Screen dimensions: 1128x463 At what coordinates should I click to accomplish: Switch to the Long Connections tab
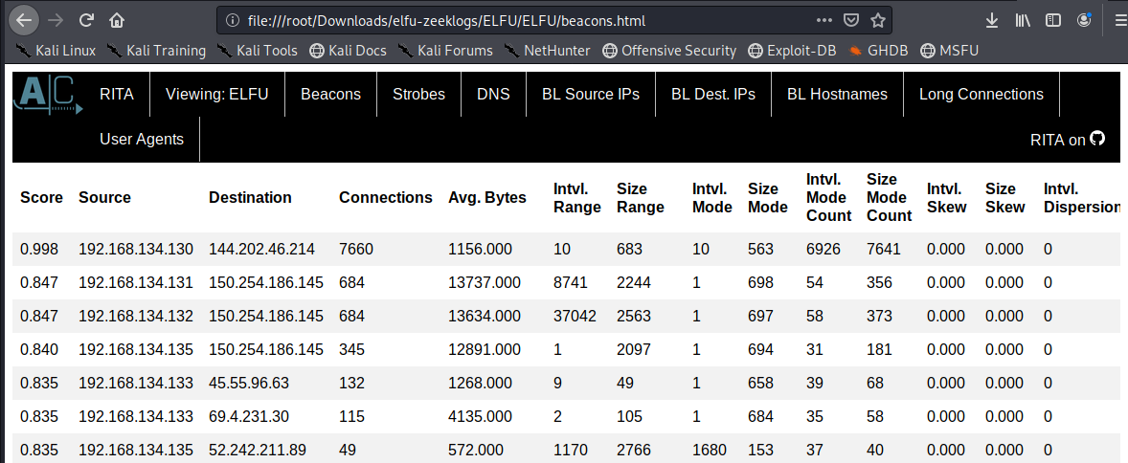click(x=981, y=94)
